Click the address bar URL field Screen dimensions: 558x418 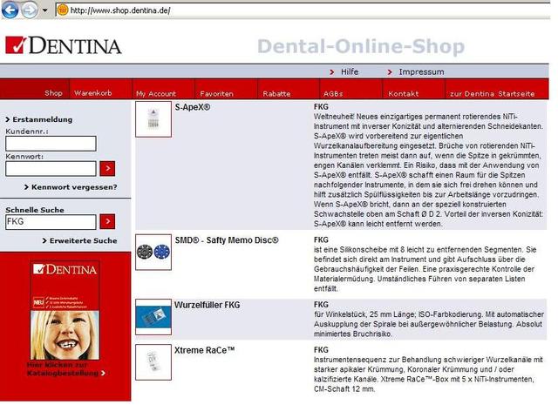click(303, 10)
